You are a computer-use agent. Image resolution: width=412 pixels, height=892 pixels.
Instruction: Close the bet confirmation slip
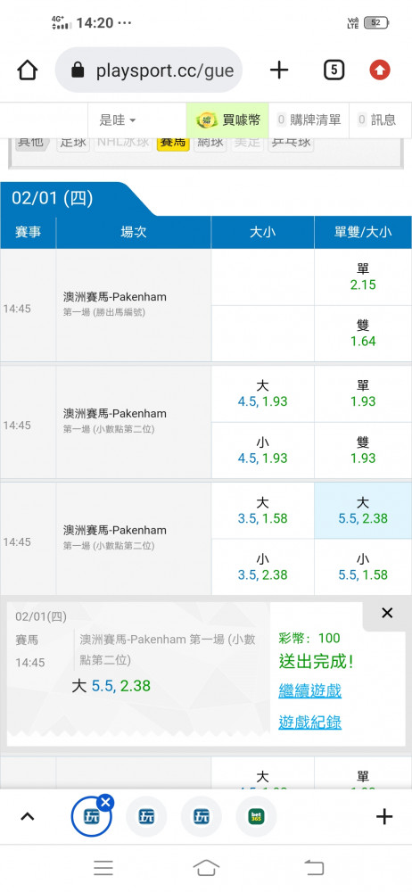[x=387, y=613]
